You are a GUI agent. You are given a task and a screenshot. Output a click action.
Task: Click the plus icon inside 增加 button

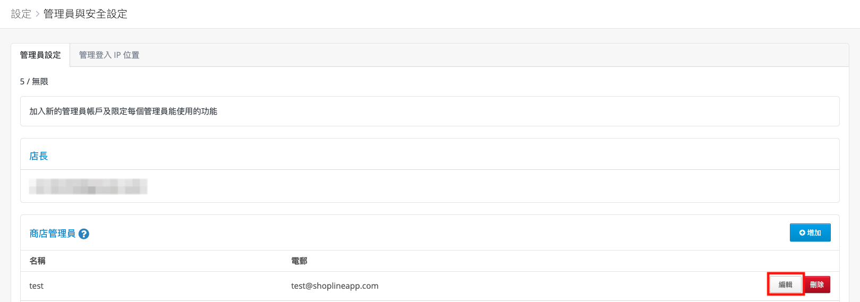coord(802,232)
